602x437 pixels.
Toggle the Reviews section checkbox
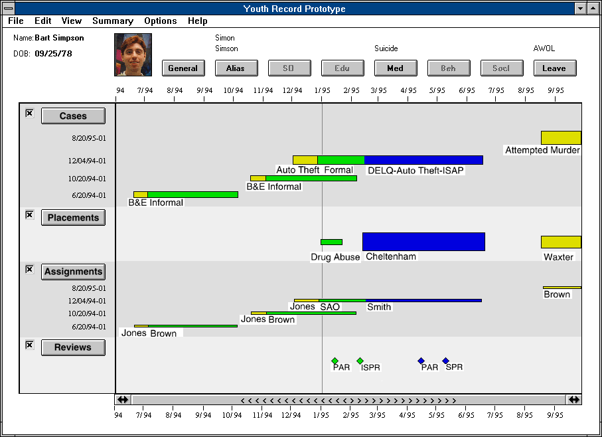(29, 345)
